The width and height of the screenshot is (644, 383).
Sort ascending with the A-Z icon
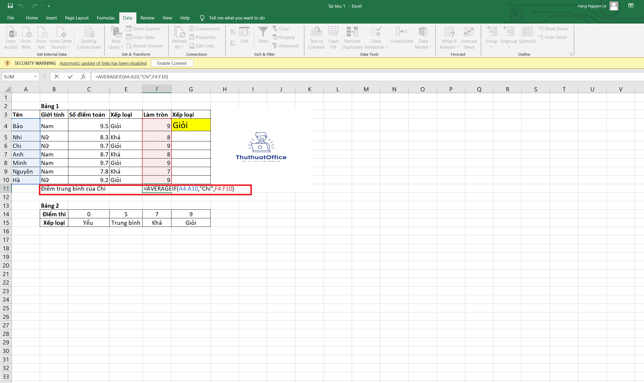(232, 32)
